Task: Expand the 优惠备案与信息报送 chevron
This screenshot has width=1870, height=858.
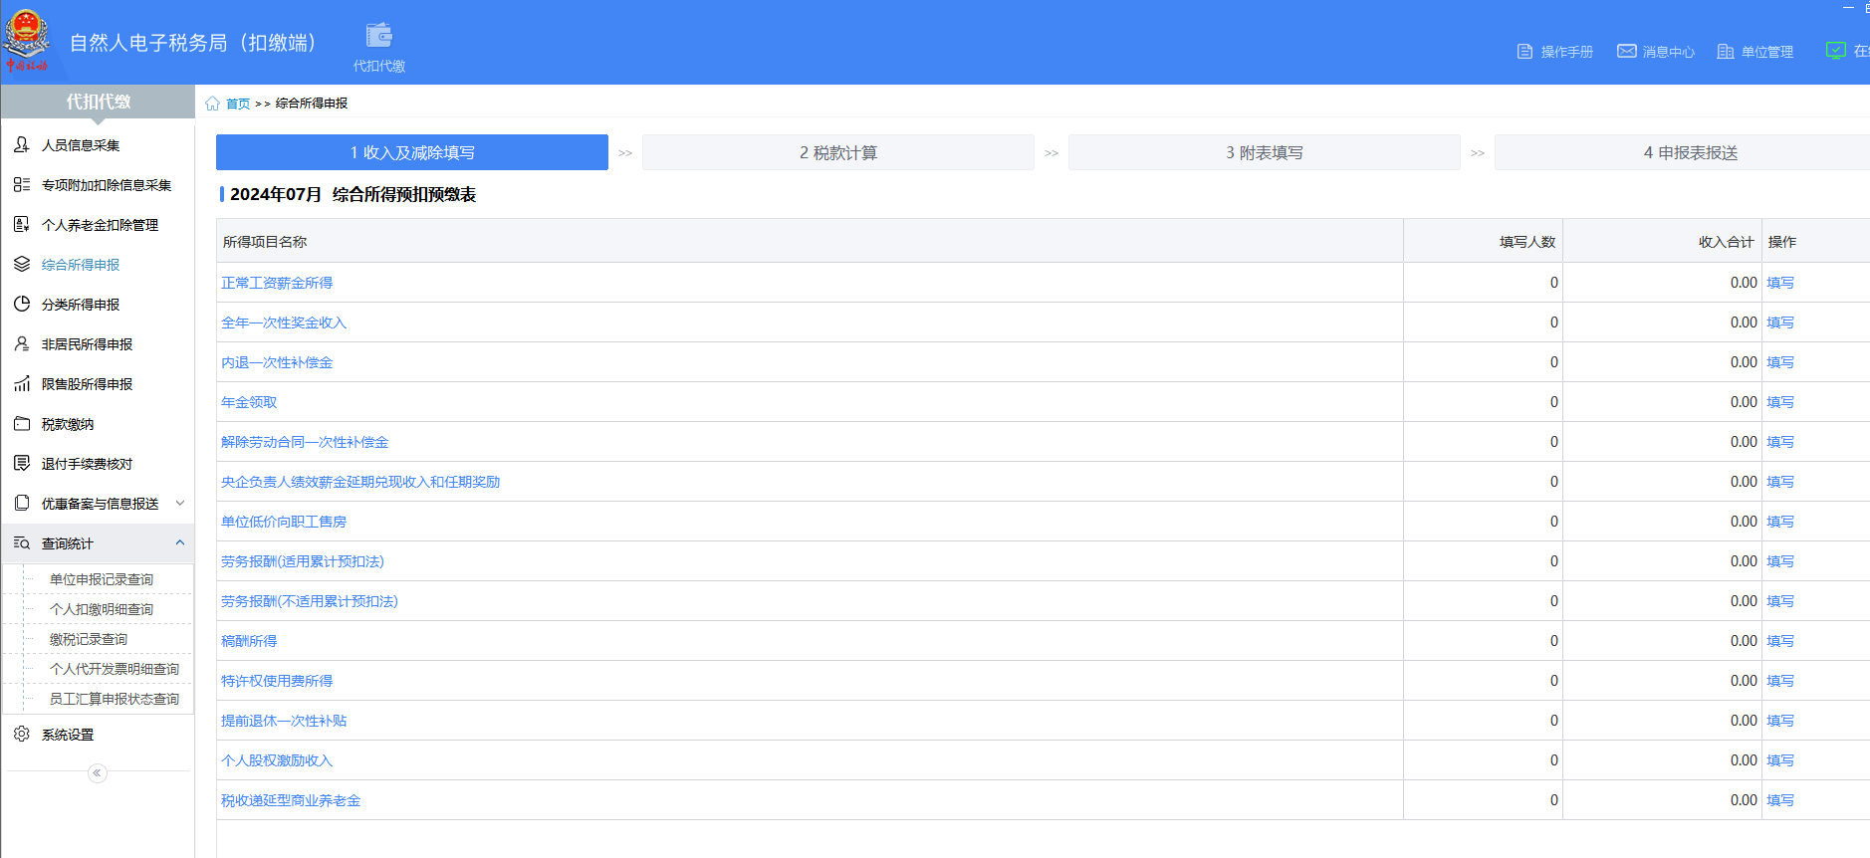Action: tap(180, 504)
